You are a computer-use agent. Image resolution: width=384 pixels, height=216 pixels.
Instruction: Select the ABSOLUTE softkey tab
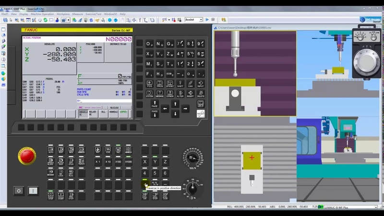pos(83,113)
